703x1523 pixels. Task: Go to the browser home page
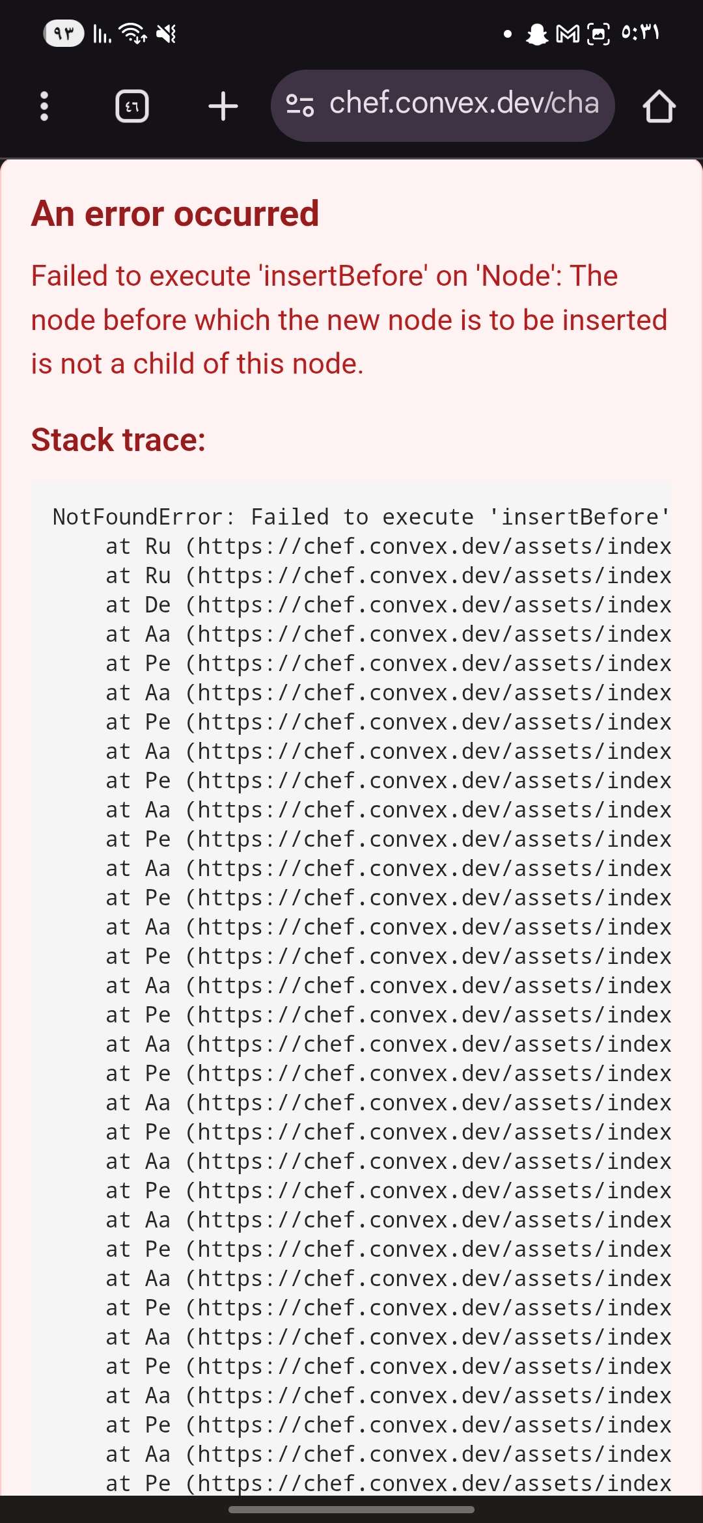[659, 106]
